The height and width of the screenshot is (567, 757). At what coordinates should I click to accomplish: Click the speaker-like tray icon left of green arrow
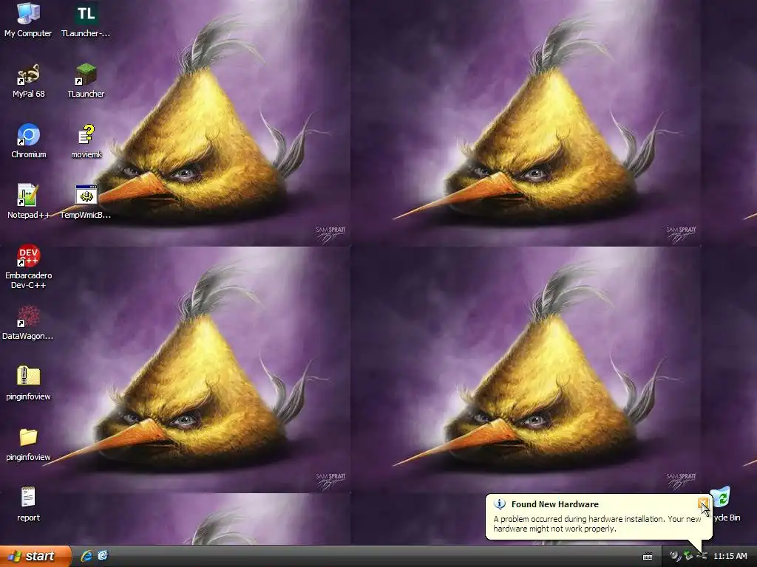(x=675, y=556)
